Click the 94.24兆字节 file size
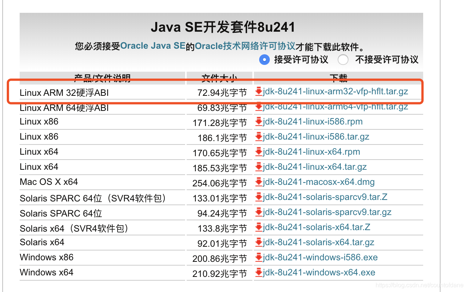This screenshot has width=467, height=292. click(222, 213)
